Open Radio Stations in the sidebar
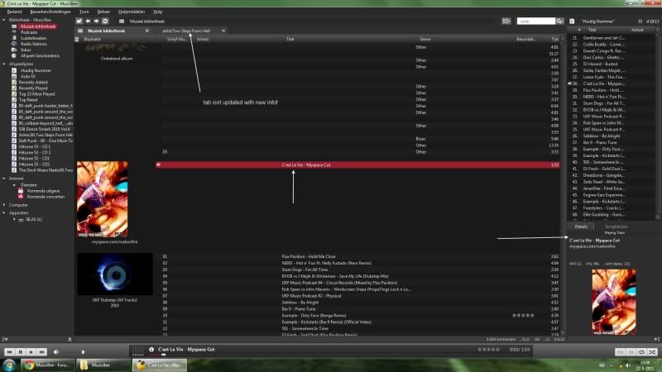The width and height of the screenshot is (662, 372). click(x=34, y=44)
